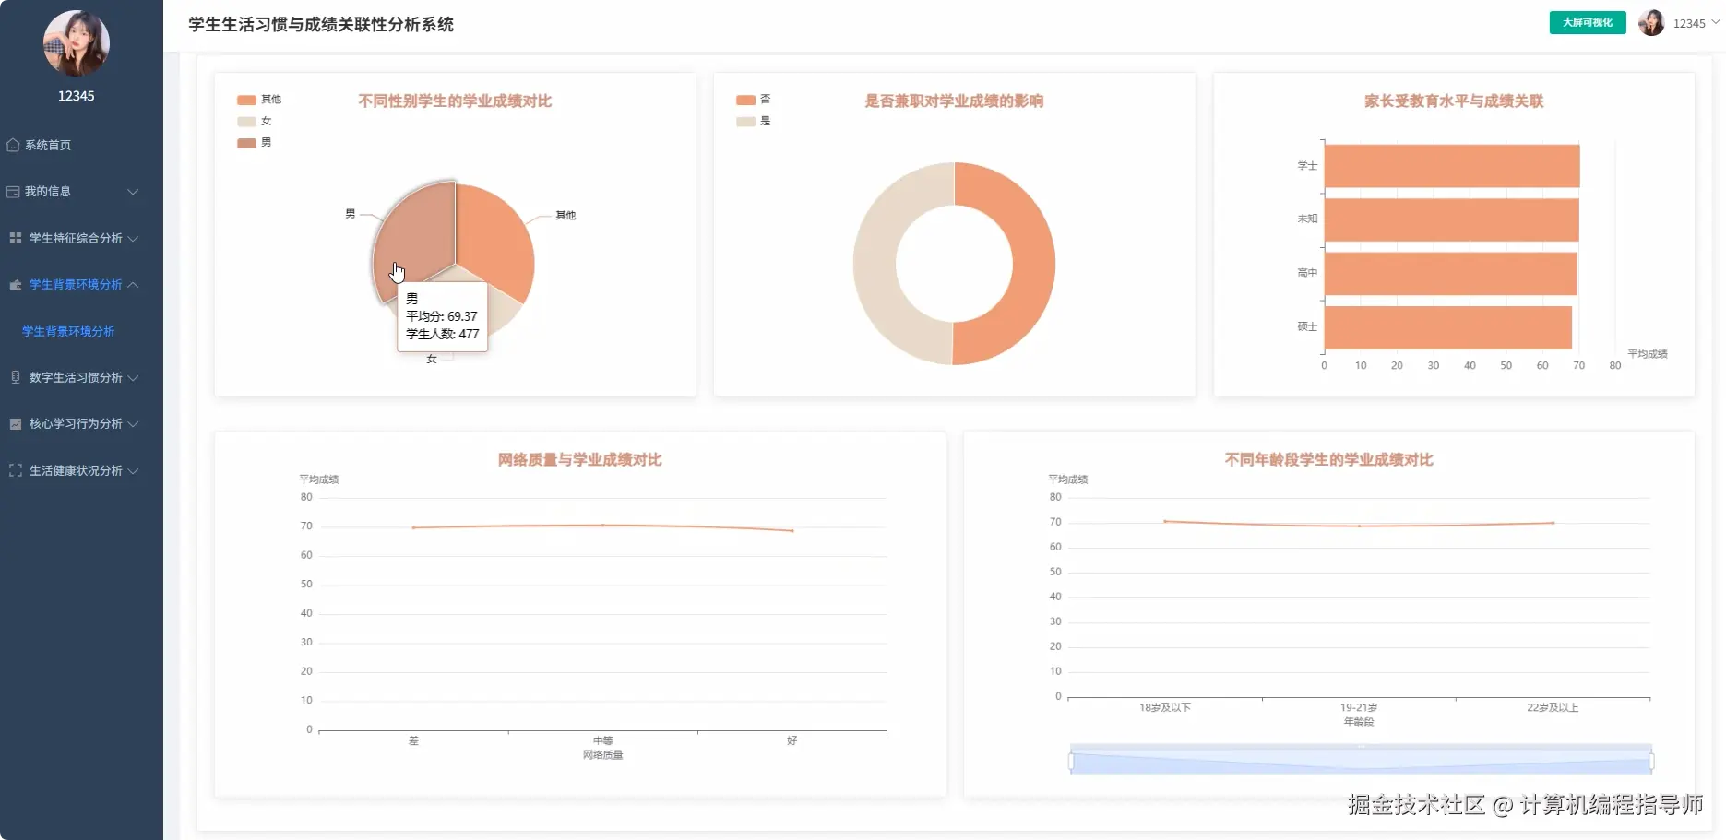
Task: Click the 不同年龄段学生的学业成绩对比 title
Action: pyautogui.click(x=1328, y=460)
